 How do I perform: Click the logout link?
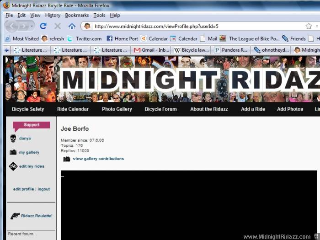point(44,189)
